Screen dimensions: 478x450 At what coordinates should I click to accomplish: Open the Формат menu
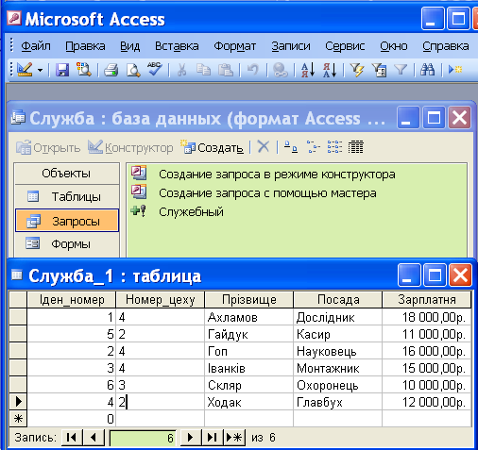pyautogui.click(x=234, y=46)
